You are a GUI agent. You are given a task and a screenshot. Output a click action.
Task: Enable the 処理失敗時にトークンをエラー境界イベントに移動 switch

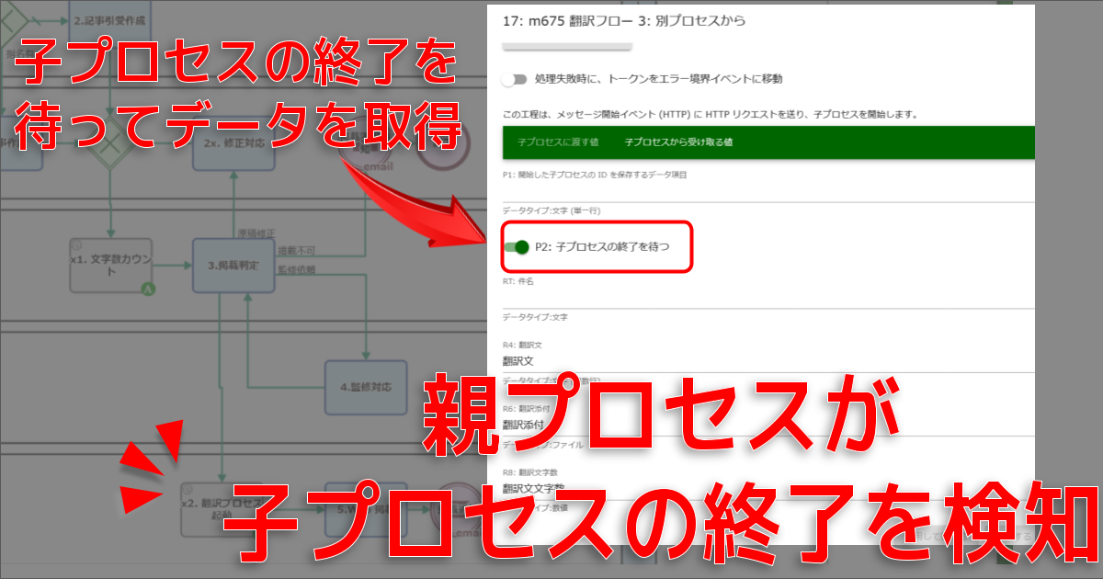(515, 79)
